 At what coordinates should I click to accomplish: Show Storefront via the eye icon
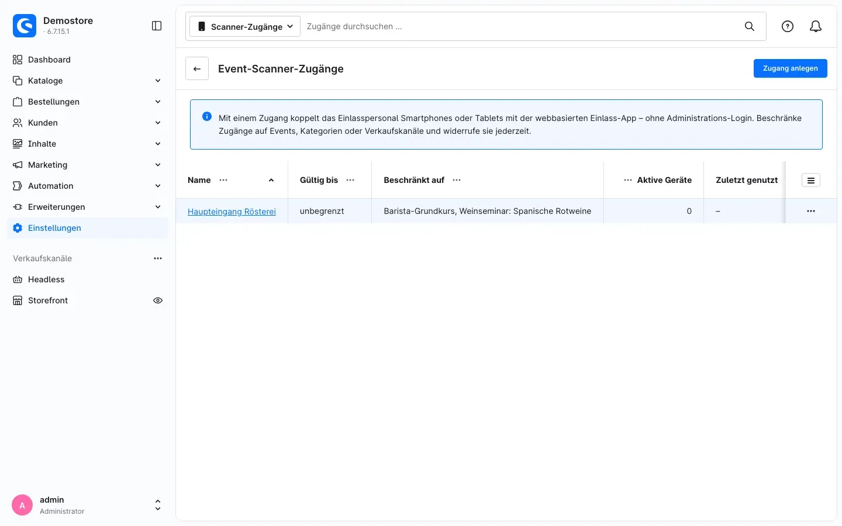pyautogui.click(x=158, y=300)
